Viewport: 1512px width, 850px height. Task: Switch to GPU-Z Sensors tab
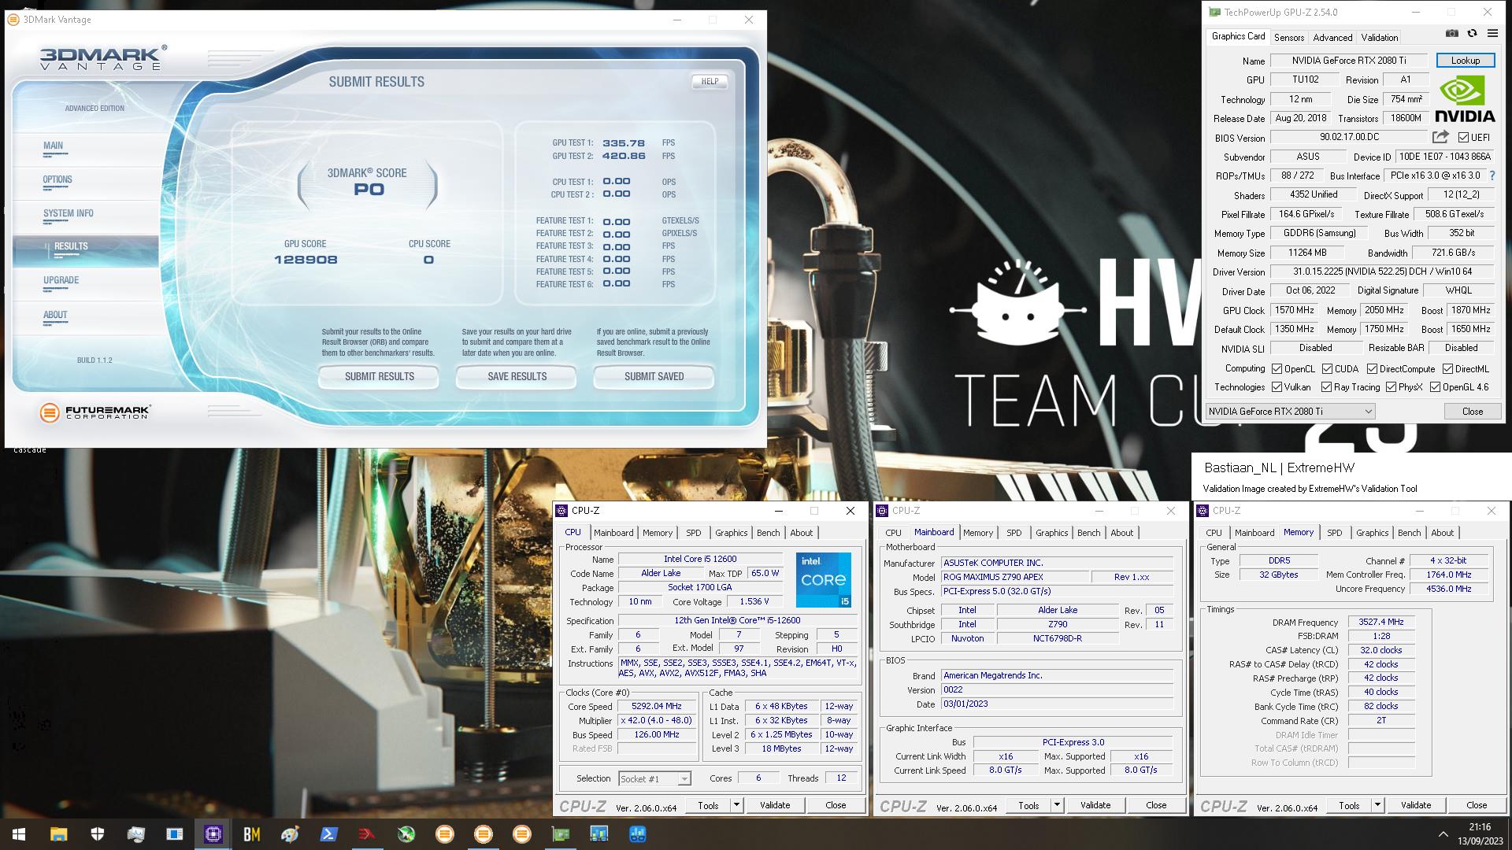tap(1289, 37)
